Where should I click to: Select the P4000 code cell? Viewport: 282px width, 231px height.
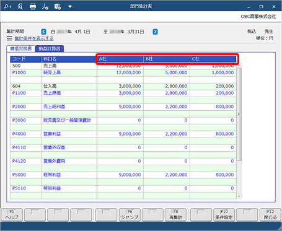[x=25, y=134]
